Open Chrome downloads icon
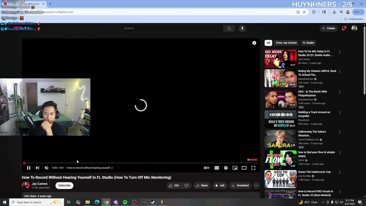The image size is (366, 206). click(x=334, y=12)
